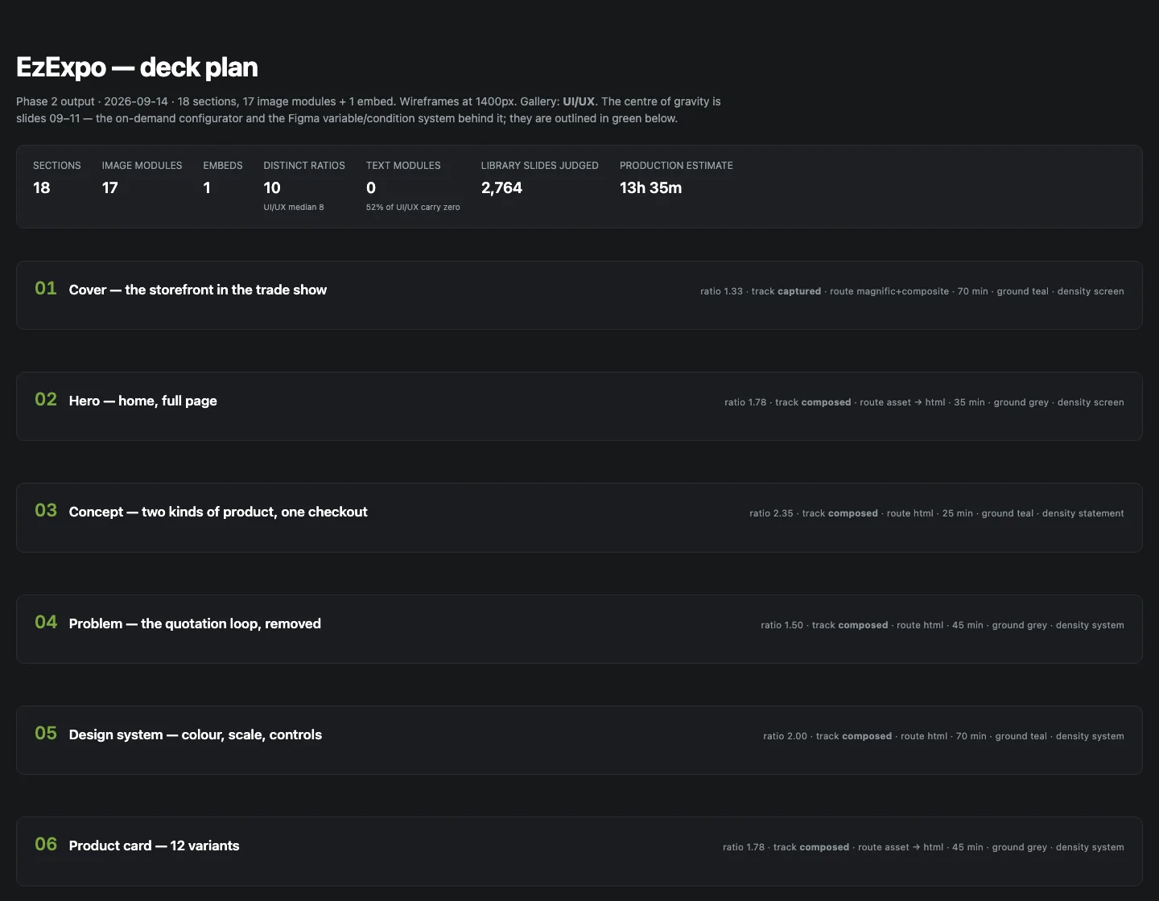Click the "52% of UI/UX carry zero" note
This screenshot has width=1159, height=901.
[413, 208]
